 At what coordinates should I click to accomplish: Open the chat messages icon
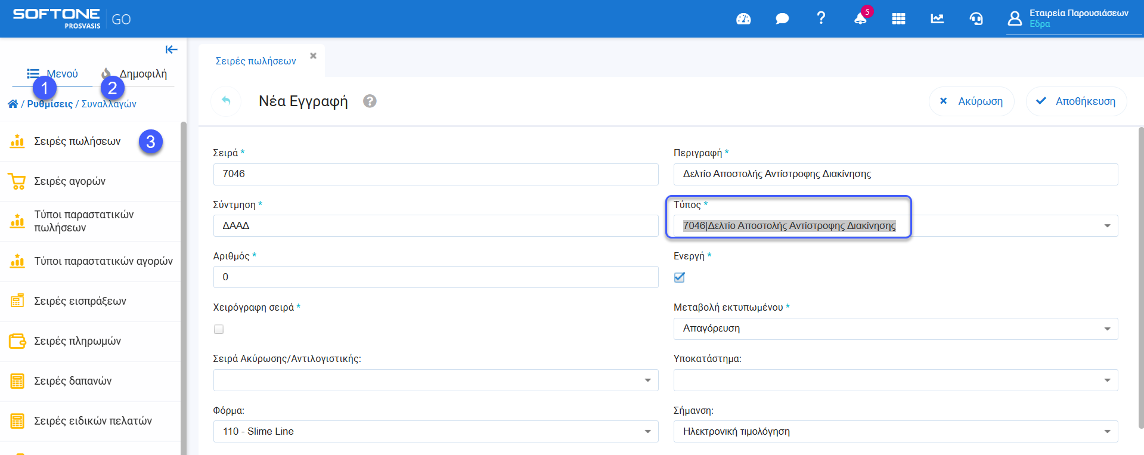click(782, 19)
